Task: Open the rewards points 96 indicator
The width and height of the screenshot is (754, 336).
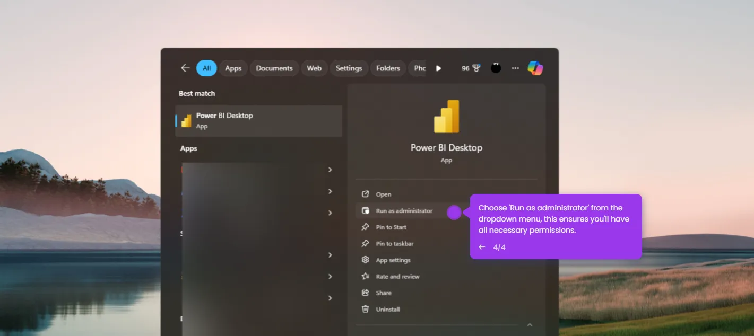Action: [x=471, y=68]
